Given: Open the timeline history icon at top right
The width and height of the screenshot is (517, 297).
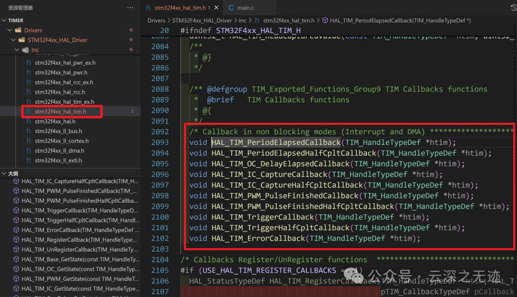Looking at the screenshot, I should tap(513, 8).
